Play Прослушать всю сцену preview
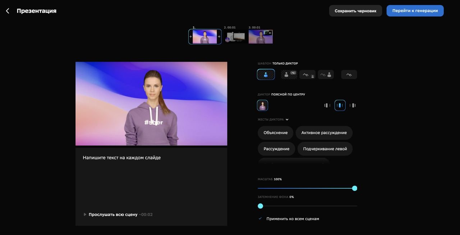 point(85,215)
